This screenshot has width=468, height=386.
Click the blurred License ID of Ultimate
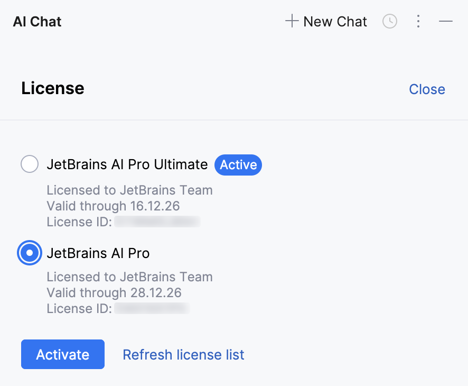tap(157, 222)
